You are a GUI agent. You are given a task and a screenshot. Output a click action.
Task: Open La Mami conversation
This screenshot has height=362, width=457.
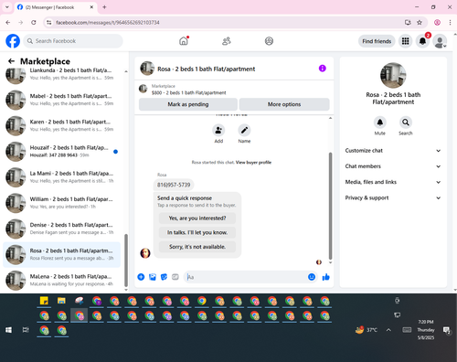(x=61, y=177)
